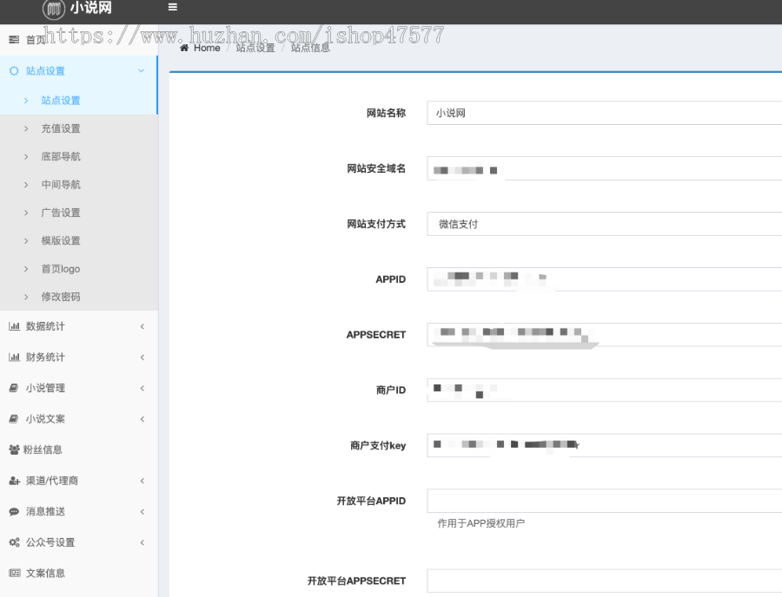
Task: Expand the 小说文案 menu arrow
Action: pos(142,419)
